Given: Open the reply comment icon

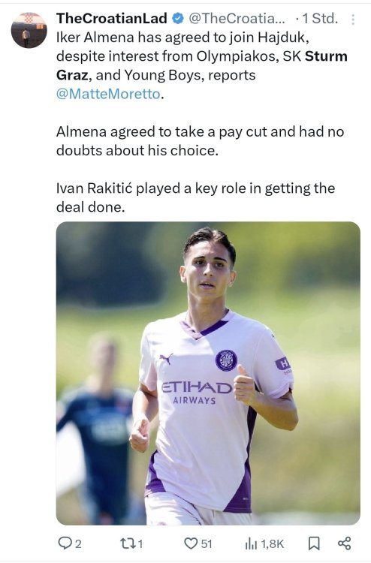Looking at the screenshot, I should (65, 543).
